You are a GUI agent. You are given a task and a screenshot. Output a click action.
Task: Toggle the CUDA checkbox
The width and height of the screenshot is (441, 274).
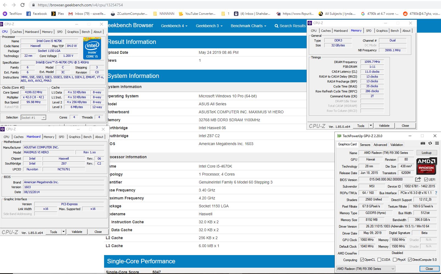pos(379,260)
